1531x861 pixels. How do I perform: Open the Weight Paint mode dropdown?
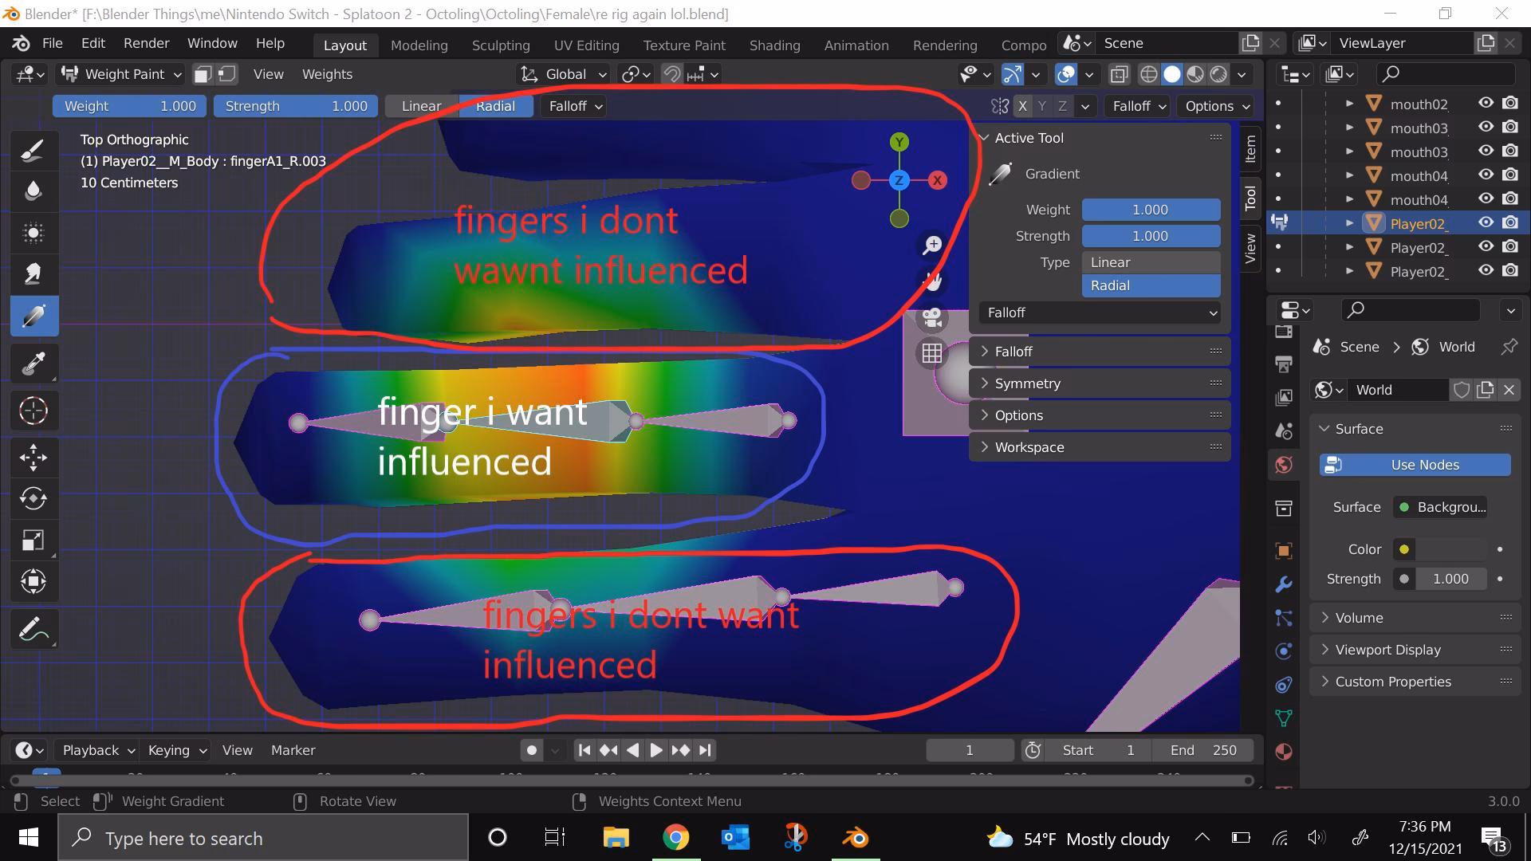[123, 74]
